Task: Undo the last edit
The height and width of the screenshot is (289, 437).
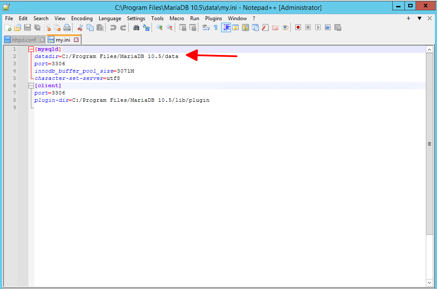Action: 113,27
